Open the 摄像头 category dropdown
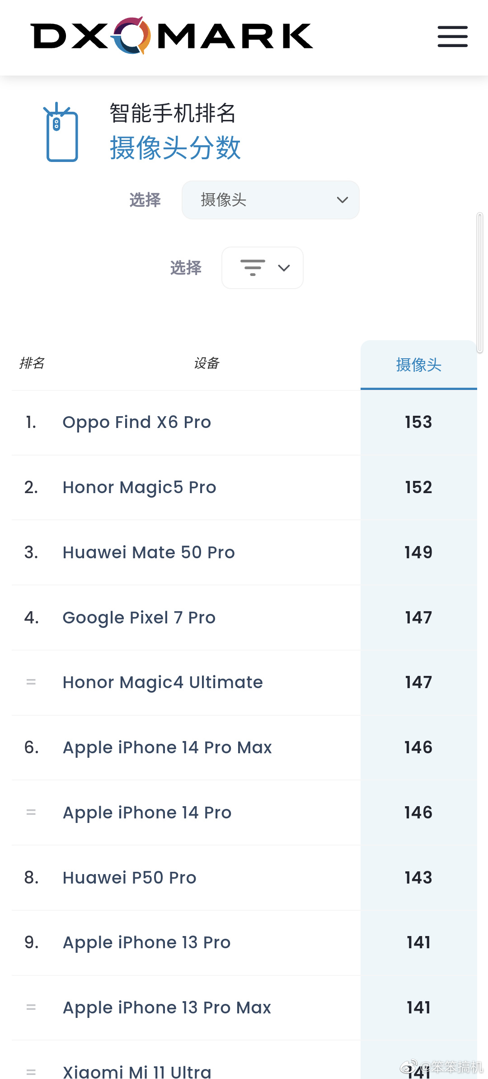Screen dimensions: 488x1079 pyautogui.click(x=270, y=200)
